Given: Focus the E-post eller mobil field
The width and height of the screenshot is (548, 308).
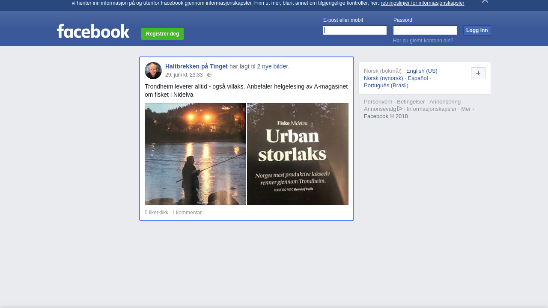Looking at the screenshot, I should (355, 30).
